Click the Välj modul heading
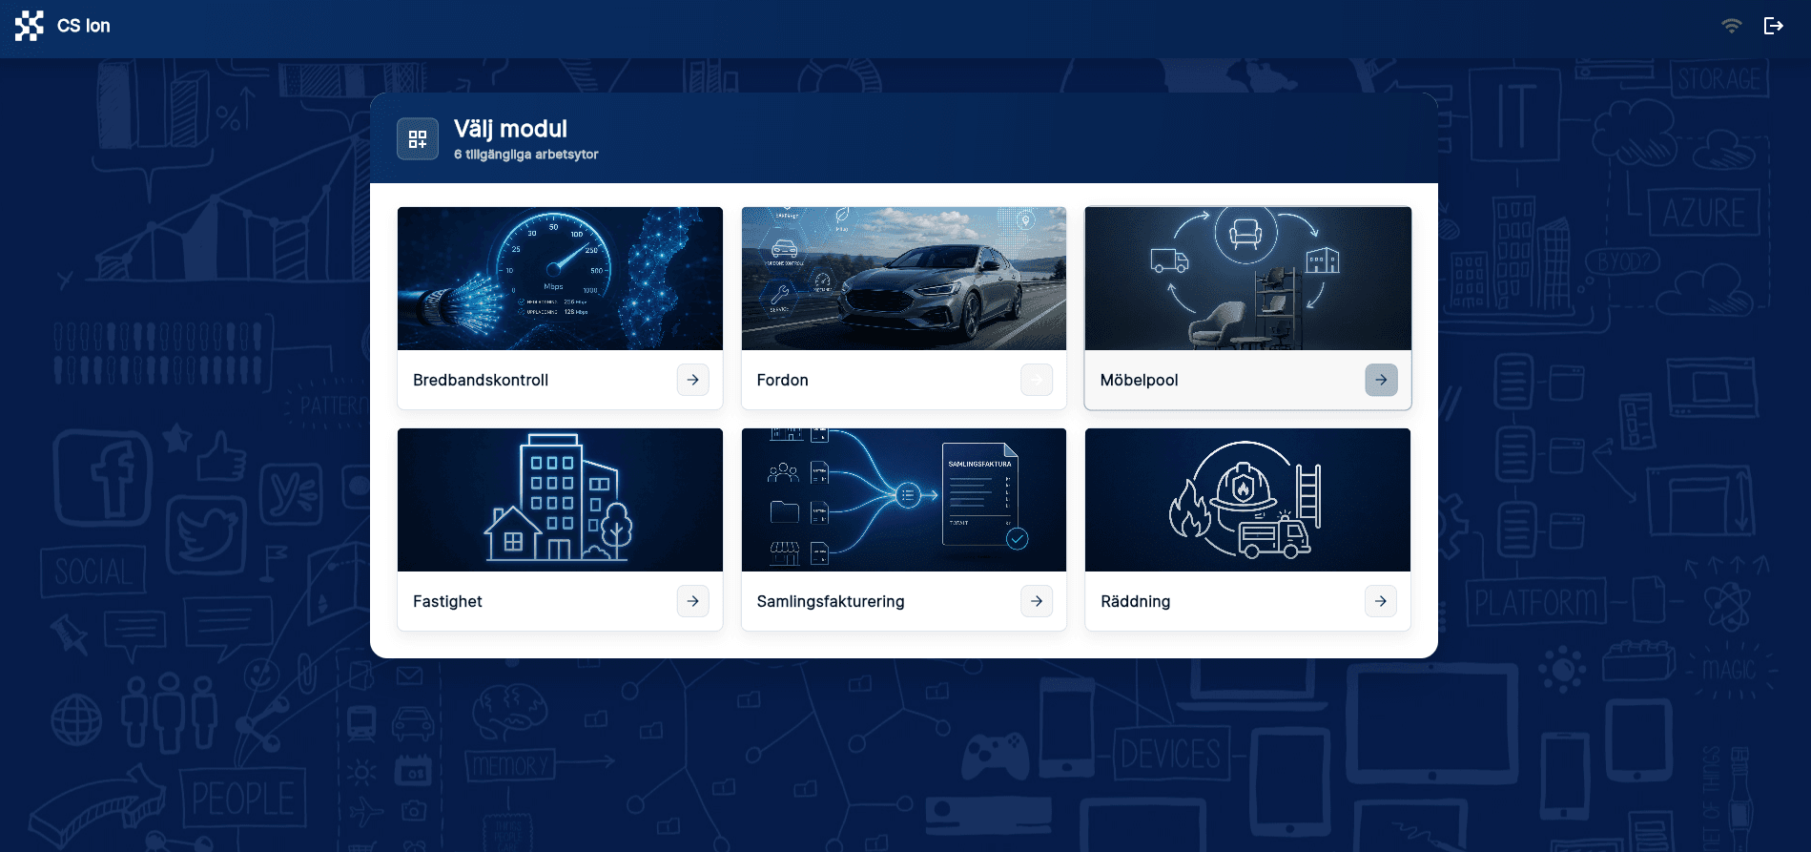This screenshot has width=1811, height=852. tap(510, 129)
